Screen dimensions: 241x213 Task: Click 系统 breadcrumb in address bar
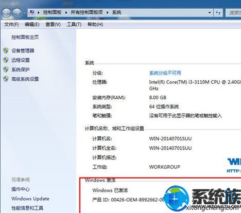117,12
